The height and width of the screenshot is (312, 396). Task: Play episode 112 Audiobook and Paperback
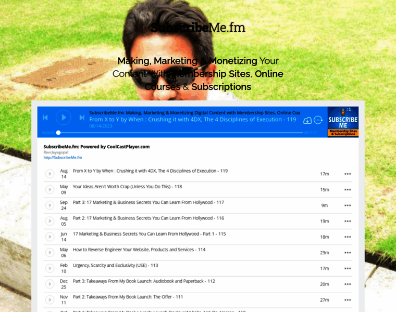point(49,284)
